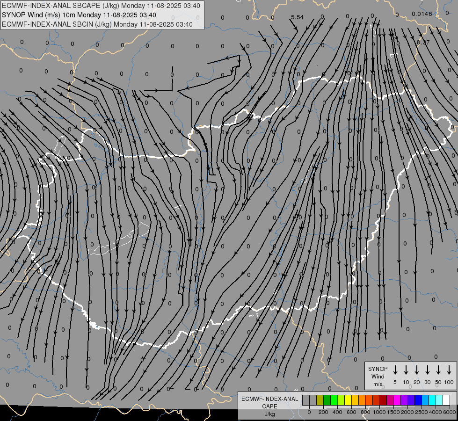Select the white swatch at the 6000 end
Viewport: 458px width, 421px height.
[446, 400]
